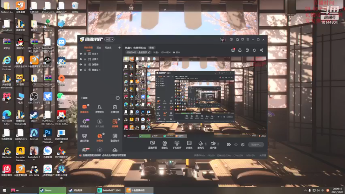
Task: Toggle the preview eye icon next to settings gear
Action: (x=236, y=144)
